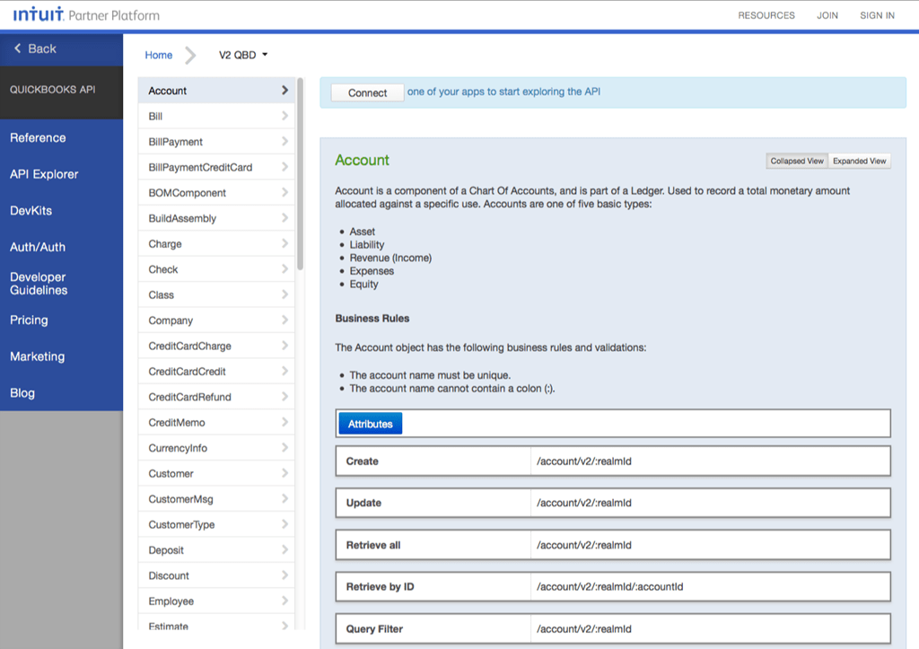The image size is (919, 649).
Task: Click SIGN IN at top right
Action: point(877,15)
